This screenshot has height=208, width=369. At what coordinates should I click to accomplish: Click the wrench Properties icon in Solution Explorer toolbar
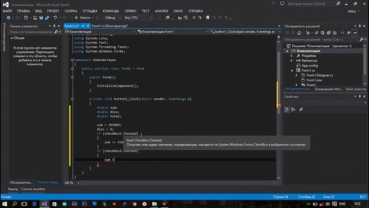[x=348, y=33]
